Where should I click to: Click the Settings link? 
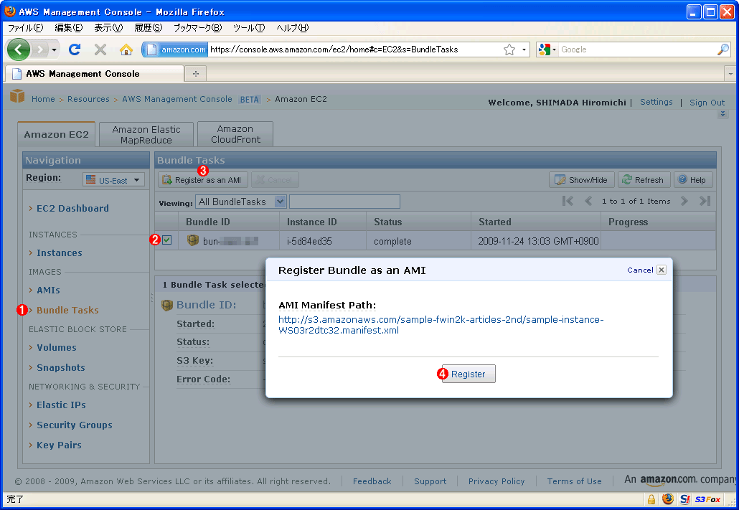click(656, 102)
